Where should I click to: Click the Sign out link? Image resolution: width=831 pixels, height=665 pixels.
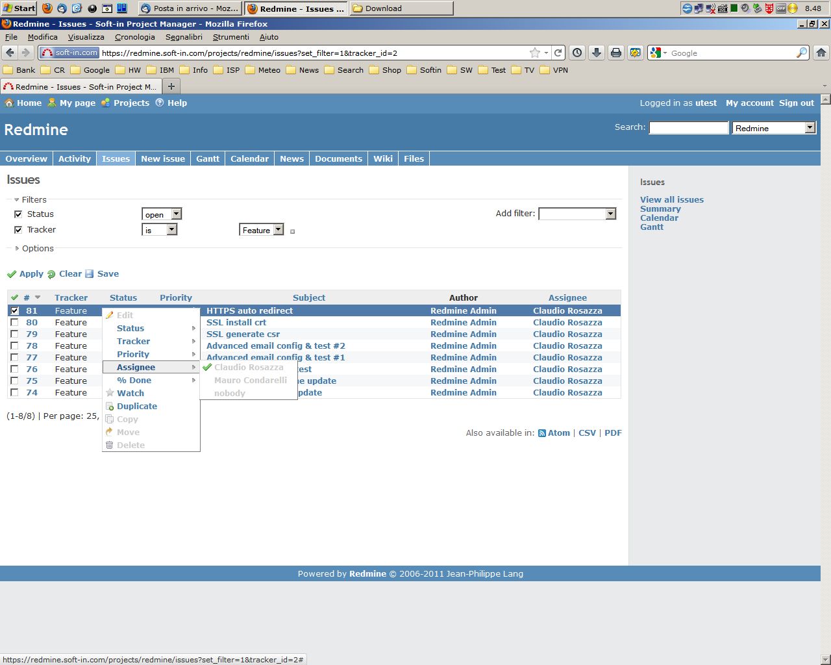(797, 103)
